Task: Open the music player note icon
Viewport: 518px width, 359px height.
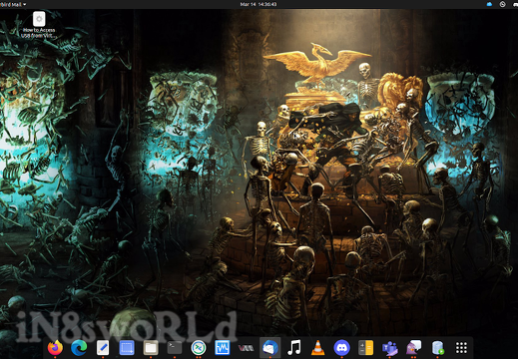Action: pos(294,348)
